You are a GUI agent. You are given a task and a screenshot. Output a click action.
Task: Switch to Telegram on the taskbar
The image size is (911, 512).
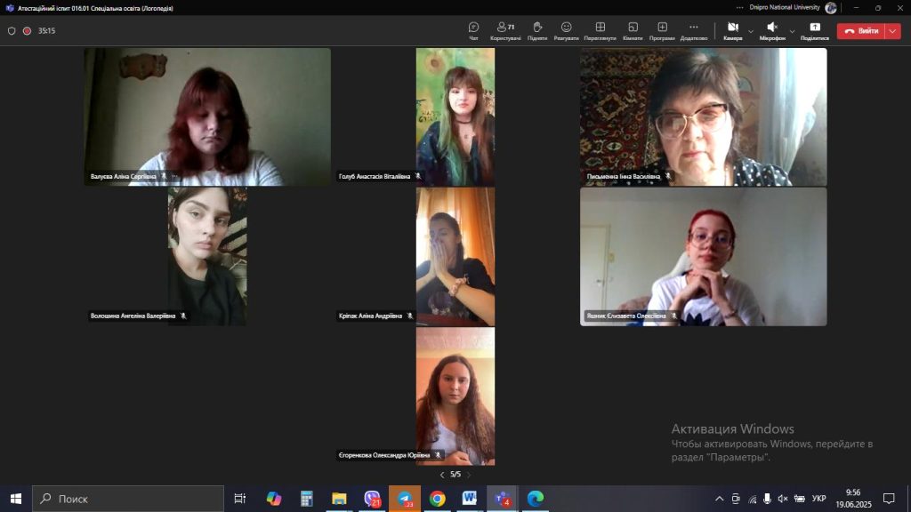pos(405,499)
